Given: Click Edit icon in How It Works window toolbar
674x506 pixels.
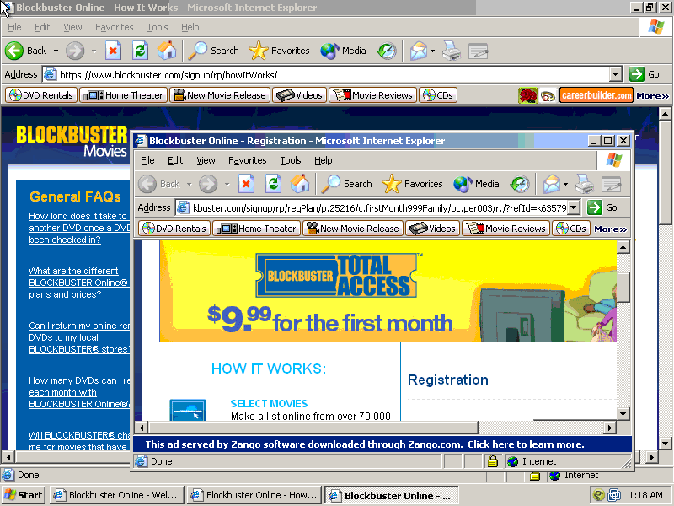Looking at the screenshot, I should tap(478, 51).
